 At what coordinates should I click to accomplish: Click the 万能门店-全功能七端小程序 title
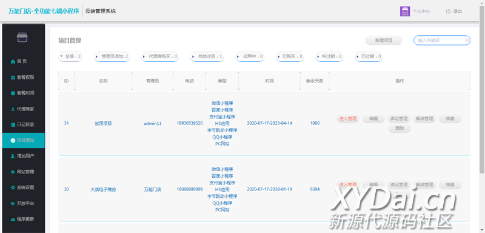click(x=44, y=12)
